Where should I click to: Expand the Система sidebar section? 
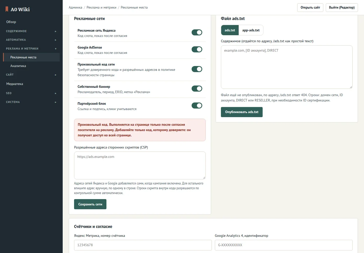point(31,102)
